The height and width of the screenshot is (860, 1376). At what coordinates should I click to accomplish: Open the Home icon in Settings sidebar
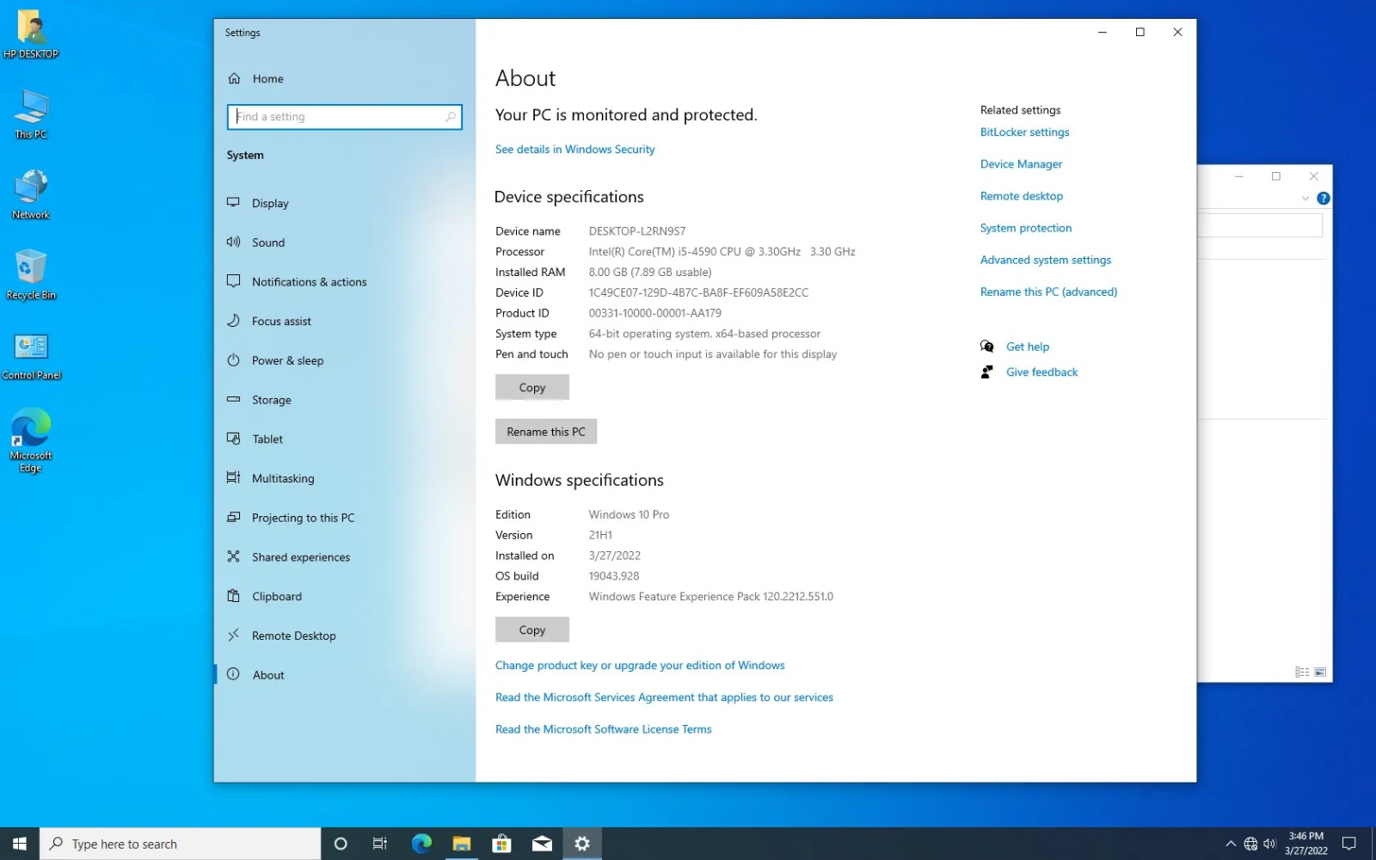234,78
